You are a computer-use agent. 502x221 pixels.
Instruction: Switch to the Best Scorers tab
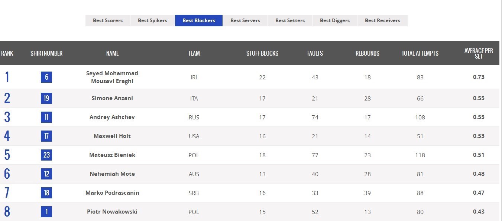(x=108, y=20)
